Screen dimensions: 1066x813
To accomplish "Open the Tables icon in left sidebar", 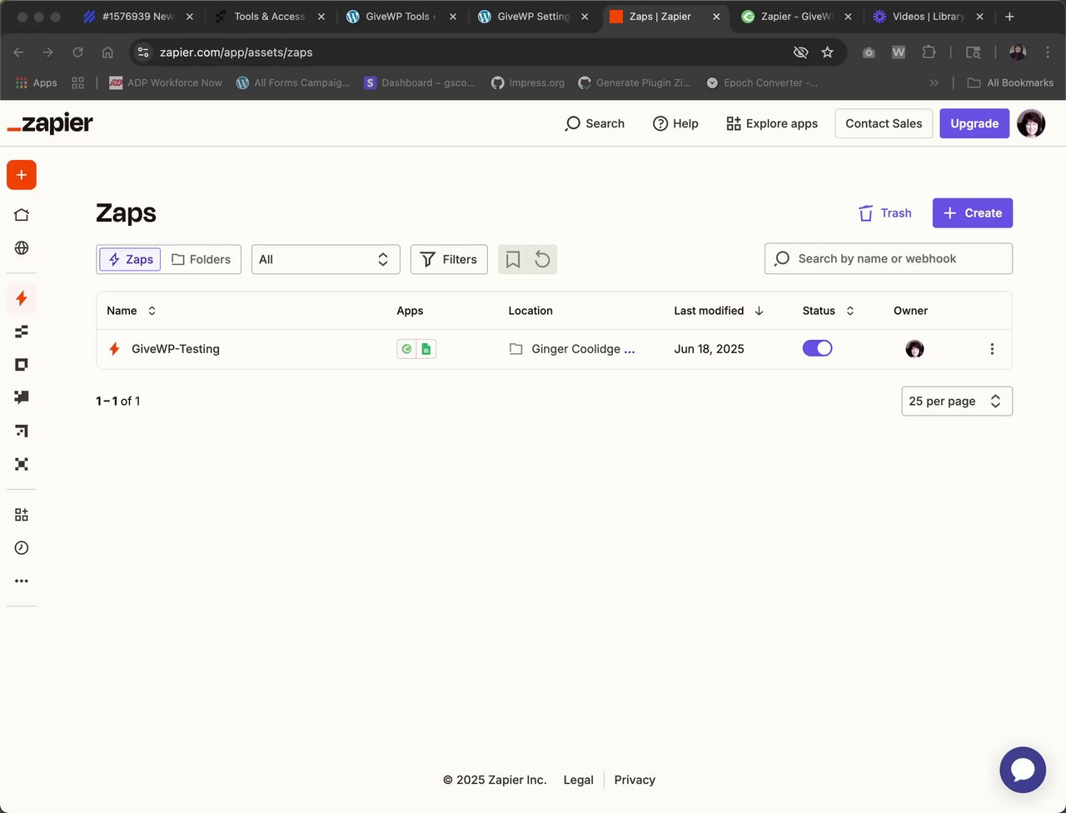I will click(x=22, y=332).
